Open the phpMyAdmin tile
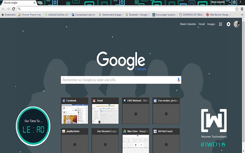This screenshot has width=245, height=153. click(75, 141)
